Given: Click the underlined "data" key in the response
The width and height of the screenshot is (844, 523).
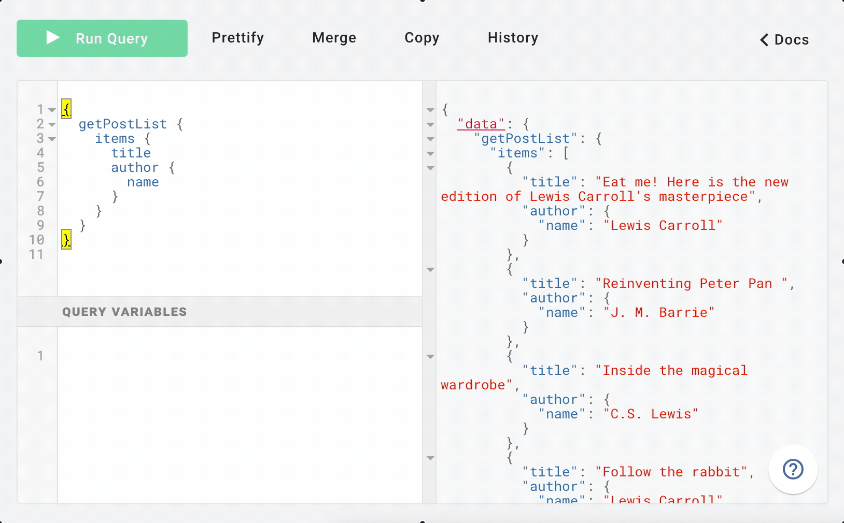Looking at the screenshot, I should 480,124.
